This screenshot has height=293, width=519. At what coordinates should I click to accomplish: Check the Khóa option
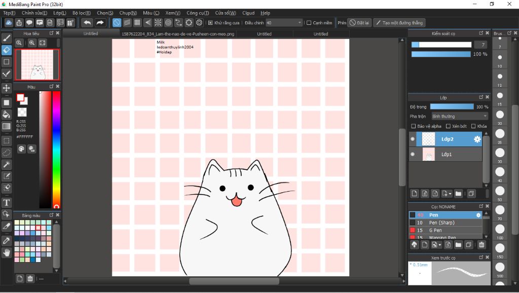point(473,126)
